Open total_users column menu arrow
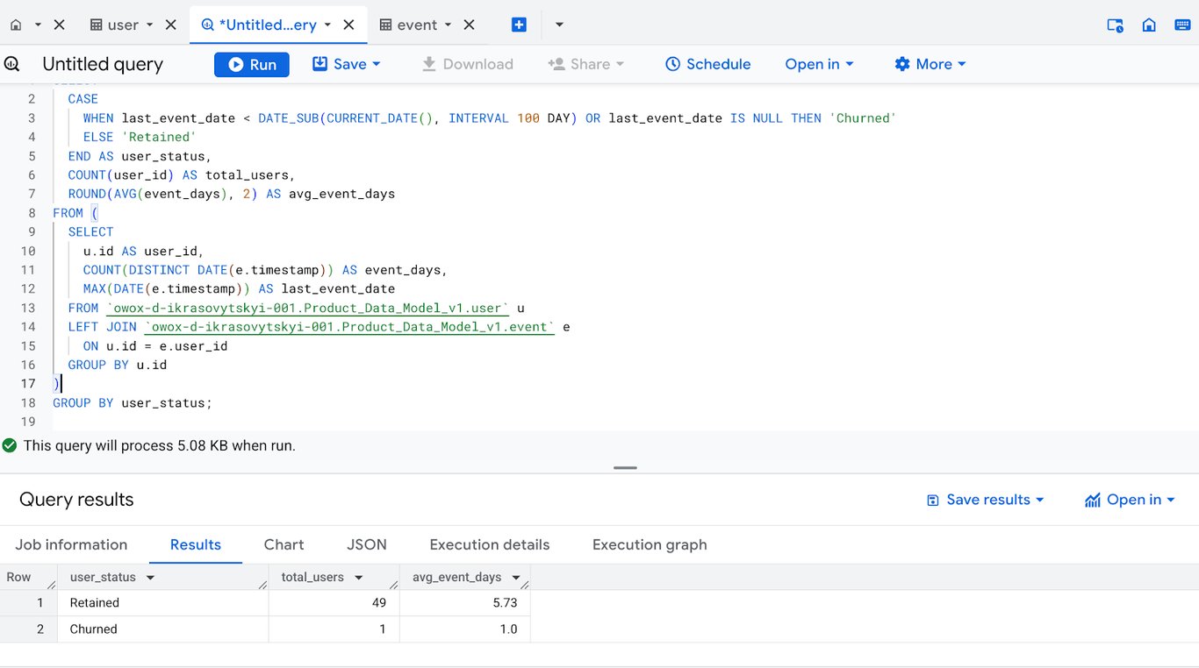Screen dimensions: 1199x668 coord(358,578)
